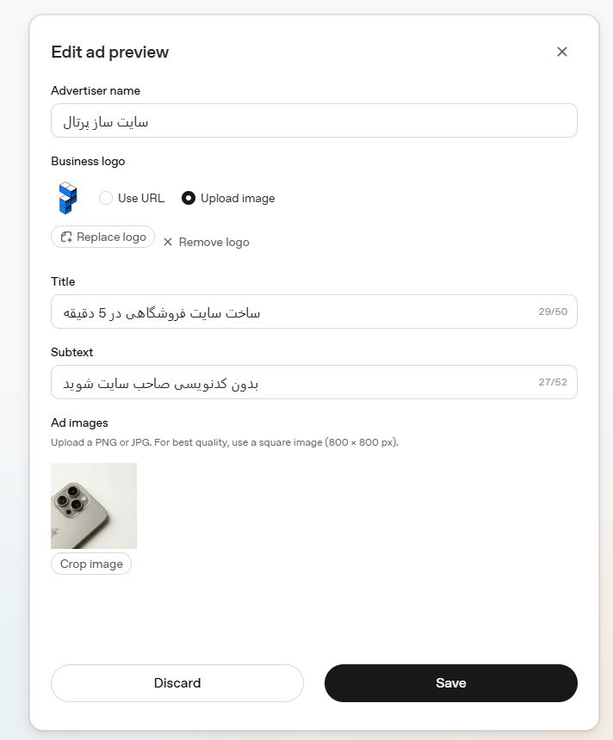
Task: Click the Replace logo button
Action: [x=103, y=237]
